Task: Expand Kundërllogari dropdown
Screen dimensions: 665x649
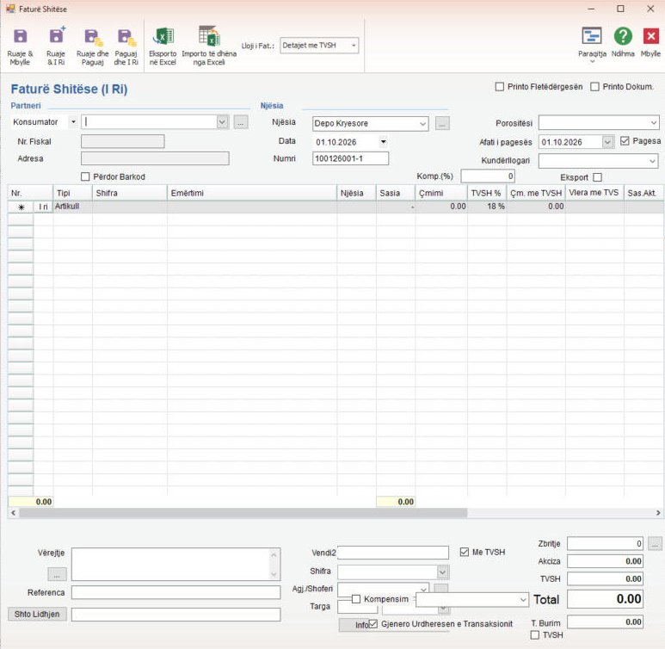Action: [652, 161]
